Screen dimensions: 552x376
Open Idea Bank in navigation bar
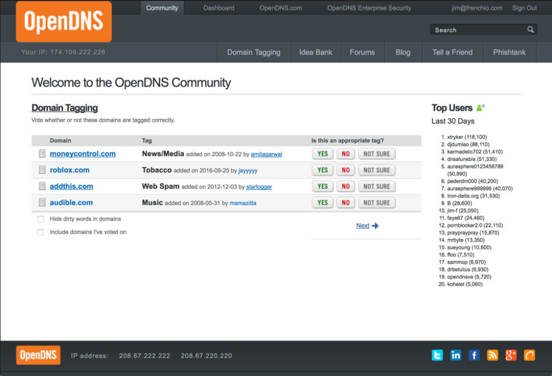pyautogui.click(x=316, y=52)
